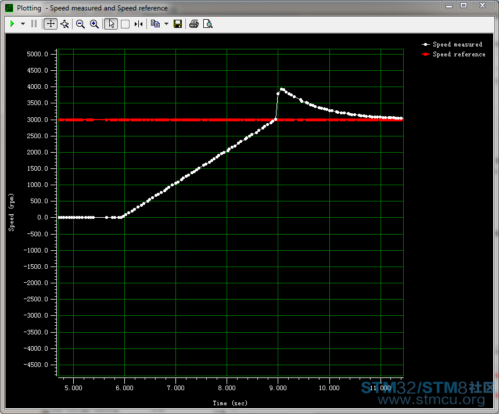499x414 pixels.
Task: Click the Time (sec) axis label
Action: [231, 403]
